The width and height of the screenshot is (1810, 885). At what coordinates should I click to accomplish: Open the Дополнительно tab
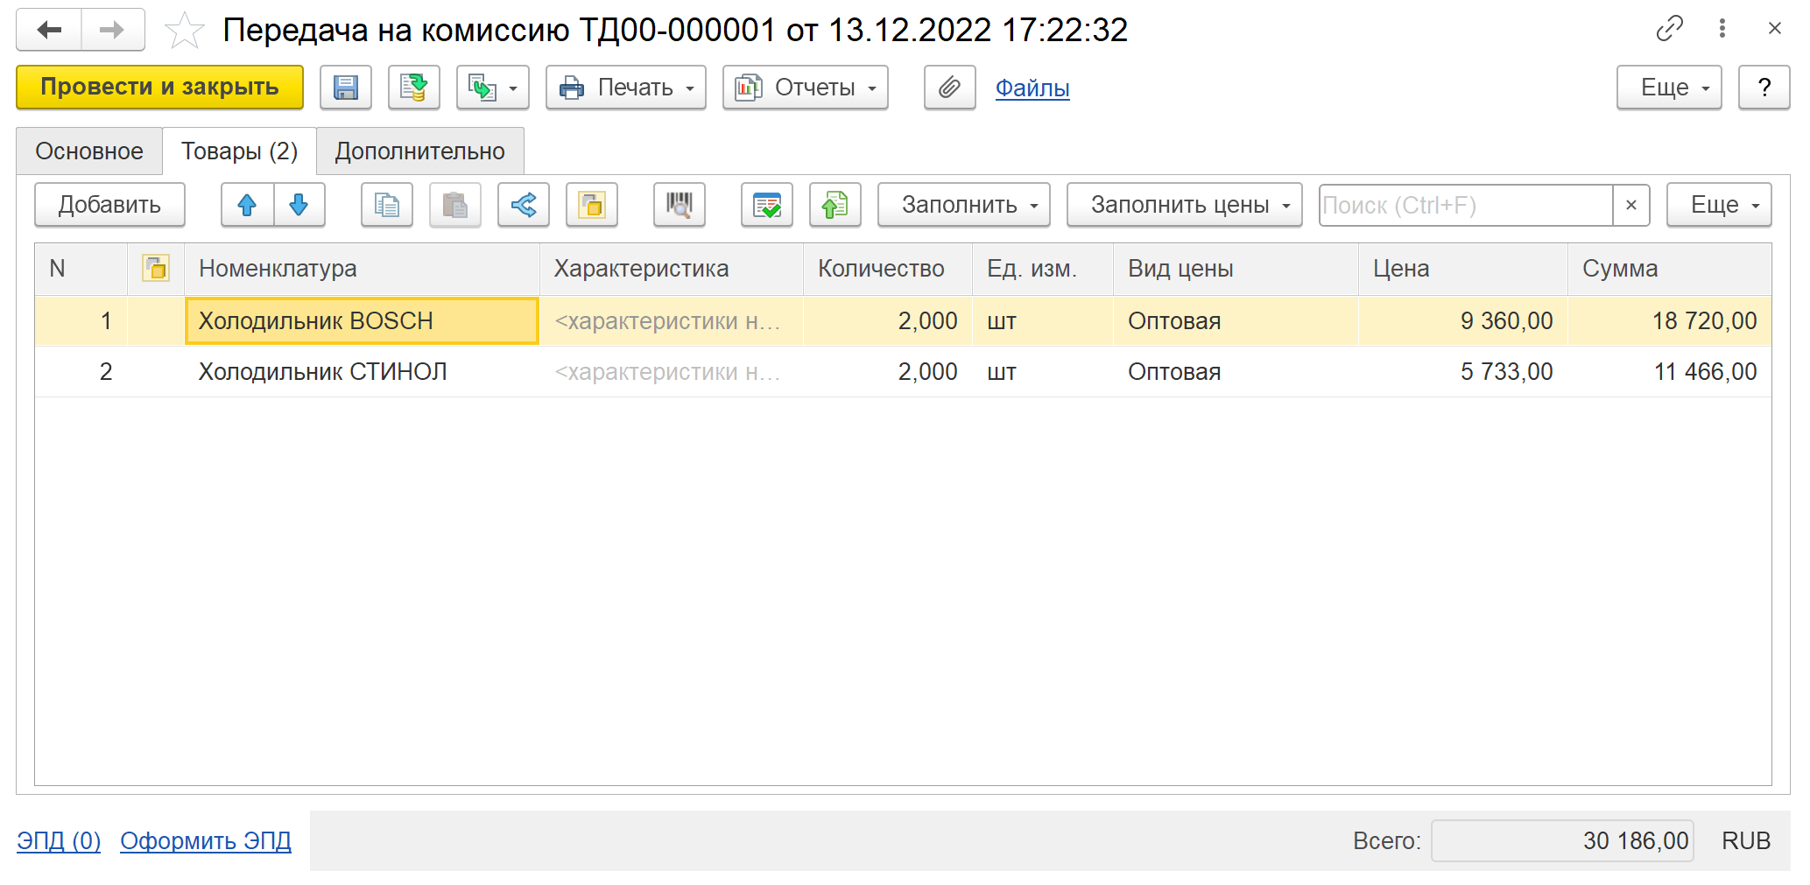(419, 151)
